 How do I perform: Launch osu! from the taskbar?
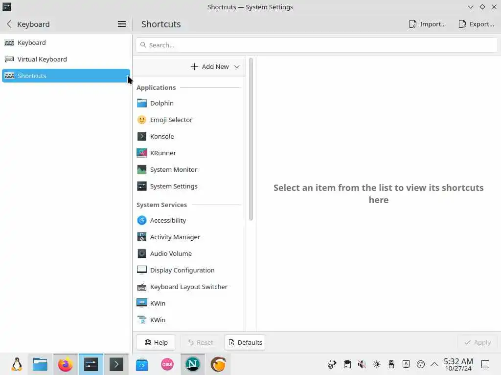[167, 364]
